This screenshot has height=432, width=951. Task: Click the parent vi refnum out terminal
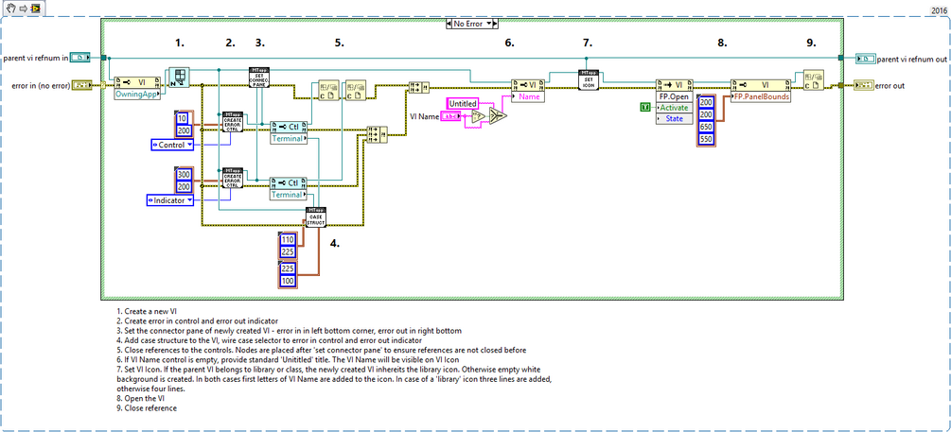[866, 59]
